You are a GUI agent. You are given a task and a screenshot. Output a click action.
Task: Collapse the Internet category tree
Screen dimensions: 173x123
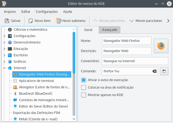4,68
